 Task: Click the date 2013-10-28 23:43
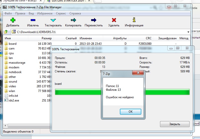(x=90, y=44)
